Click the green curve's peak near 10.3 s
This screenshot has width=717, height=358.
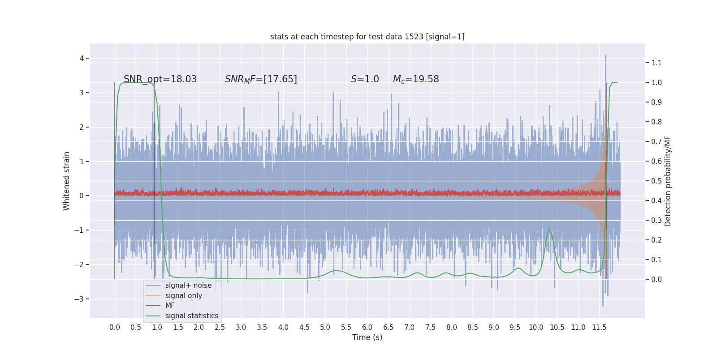coord(549,228)
